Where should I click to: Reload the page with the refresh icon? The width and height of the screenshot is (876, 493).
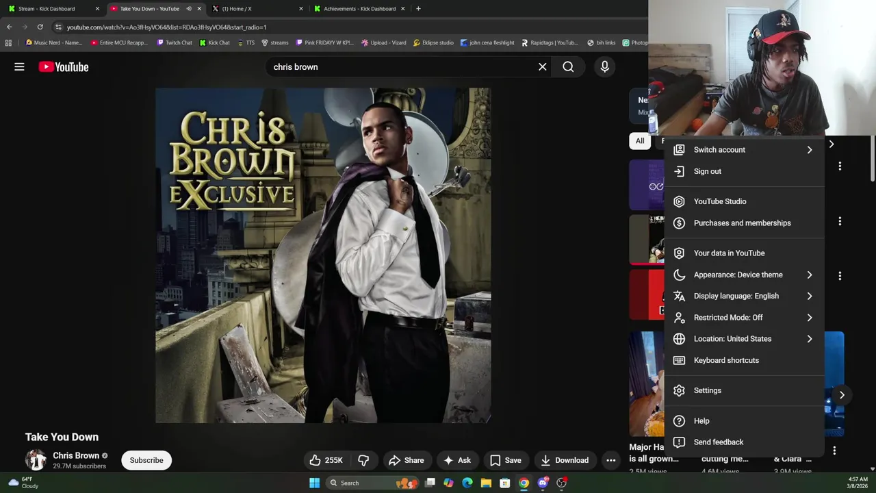click(40, 27)
